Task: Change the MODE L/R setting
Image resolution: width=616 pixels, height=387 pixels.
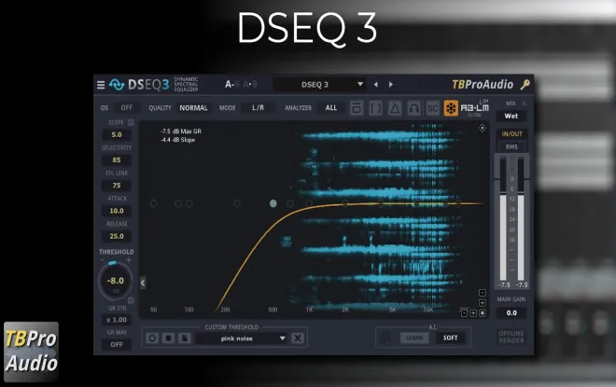Action: point(259,107)
